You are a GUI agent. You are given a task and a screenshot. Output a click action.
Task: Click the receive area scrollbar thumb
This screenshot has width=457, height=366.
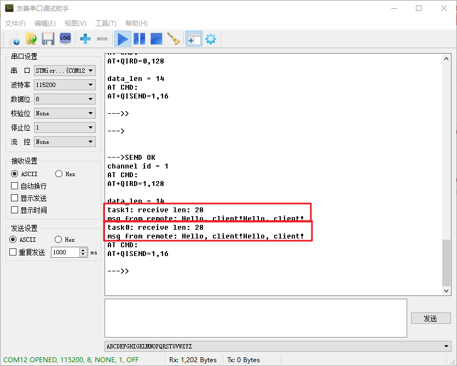[446, 263]
